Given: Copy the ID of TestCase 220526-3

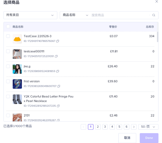Looking at the screenshot, I should coord(58,41).
